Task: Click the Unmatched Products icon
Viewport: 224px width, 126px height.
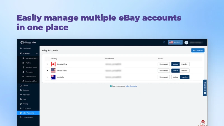Action: [x=23, y=81]
